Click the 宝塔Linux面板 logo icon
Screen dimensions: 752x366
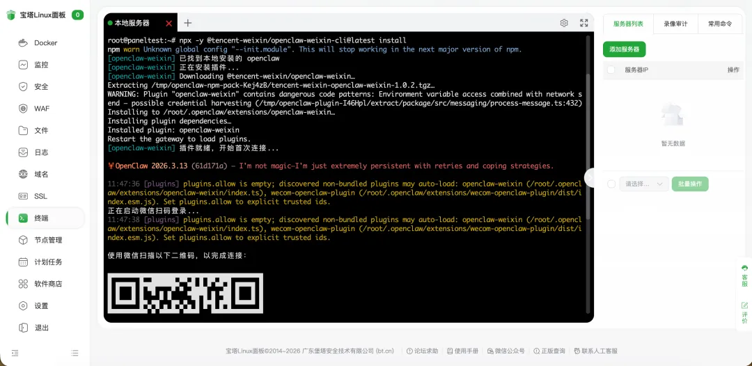(x=11, y=15)
